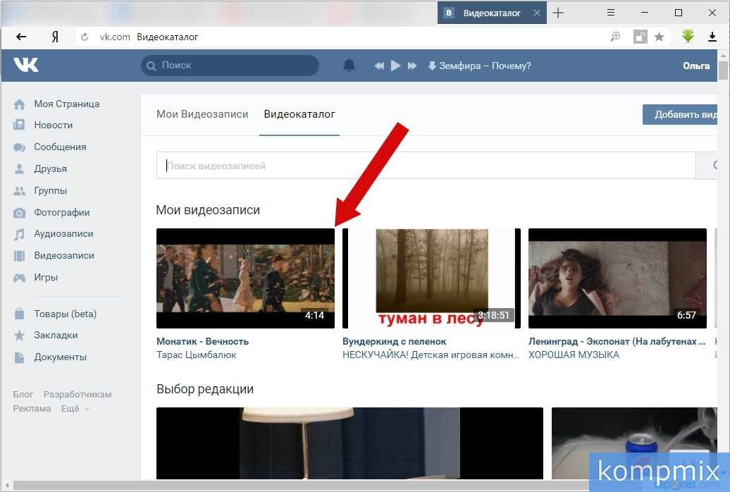Viewport: 730px width, 492px height.
Task: Skip to next track in header player
Action: pos(412,66)
